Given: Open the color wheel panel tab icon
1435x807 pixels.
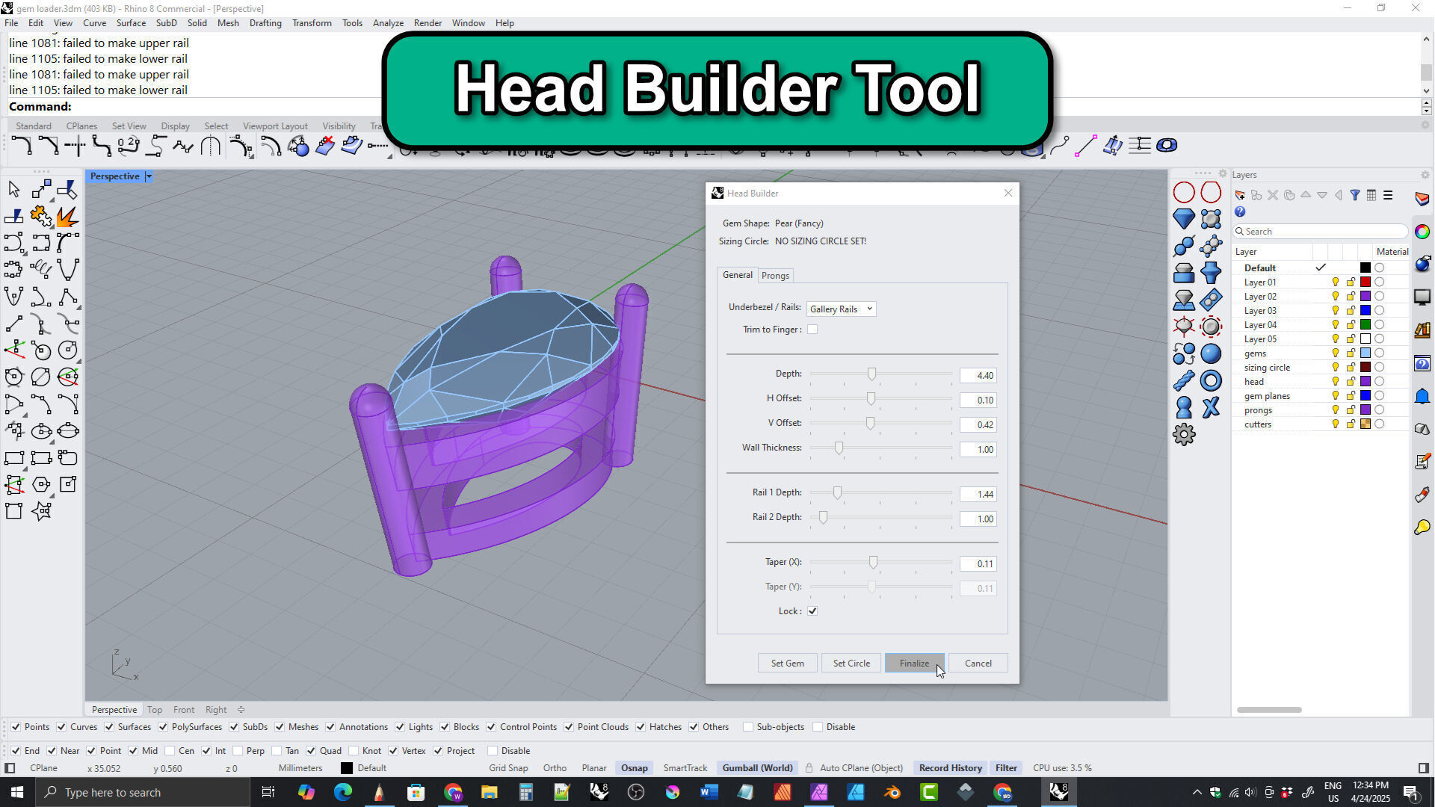Looking at the screenshot, I should (x=1422, y=232).
